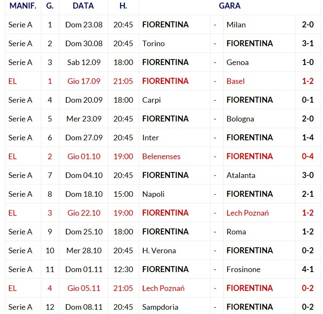This screenshot has width=323, height=314.
Task: Click the Belenenses team name
Action: (x=161, y=157)
